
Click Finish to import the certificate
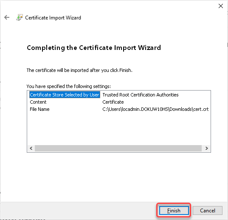tap(174, 210)
